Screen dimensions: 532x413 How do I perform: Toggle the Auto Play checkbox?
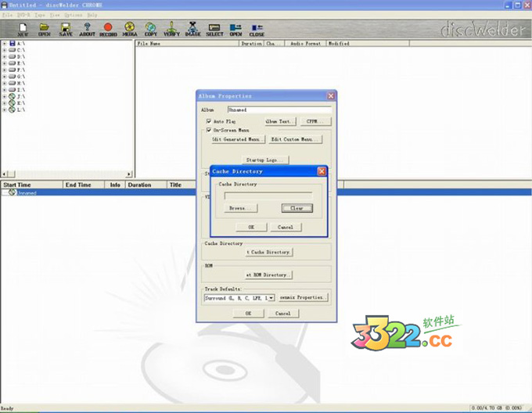coord(209,121)
